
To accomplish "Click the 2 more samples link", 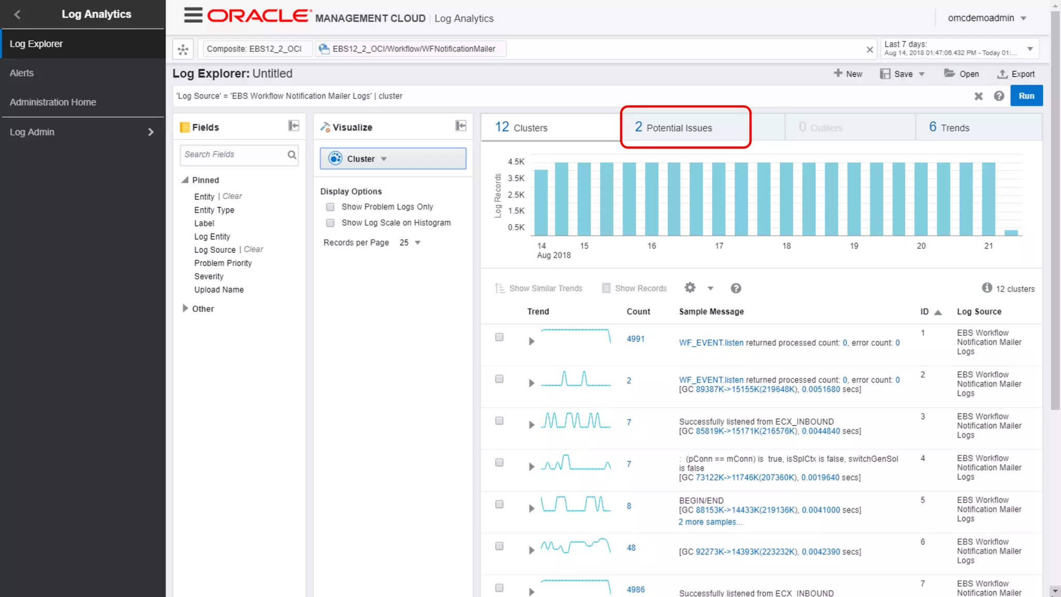I will pos(710,522).
